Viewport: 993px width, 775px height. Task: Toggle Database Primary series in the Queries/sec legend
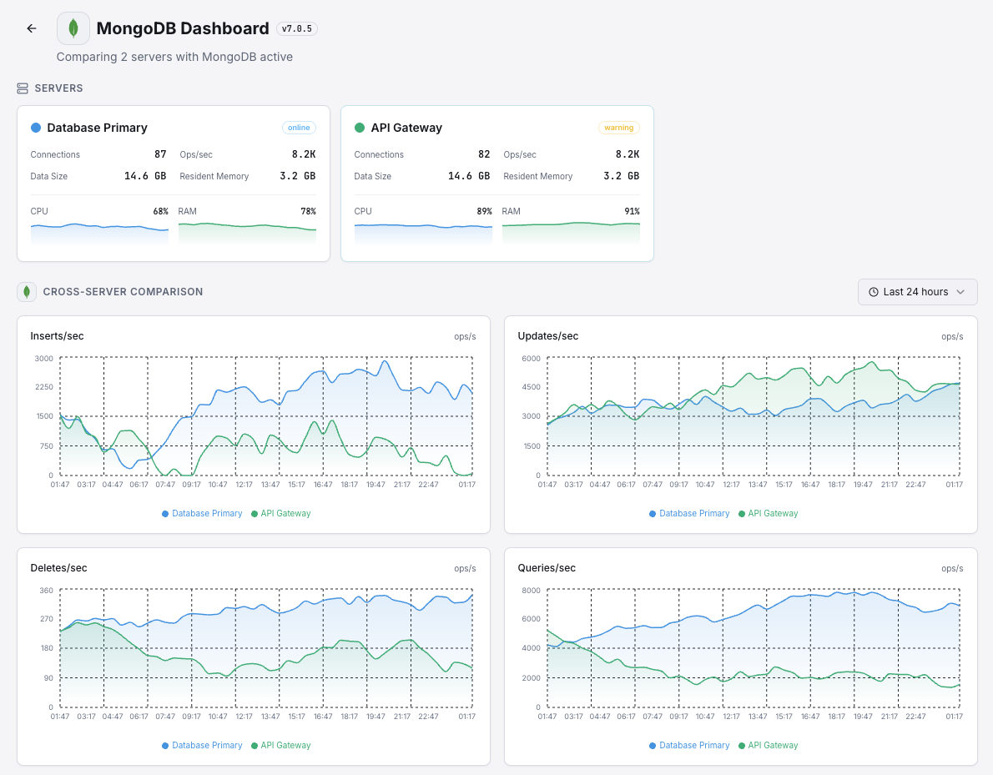click(689, 745)
